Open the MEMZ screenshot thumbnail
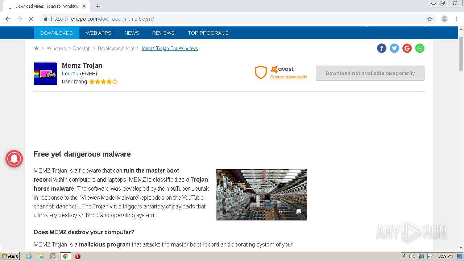The image size is (464, 261). coord(262,195)
